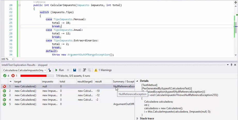Screen dimensions: 238x120
Task: Click the '1 reference' CodeLens link
Action: click(39, 2)
